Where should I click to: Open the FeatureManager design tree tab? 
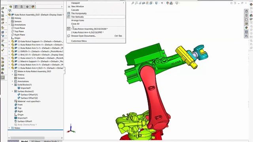pyautogui.click(x=11, y=7)
